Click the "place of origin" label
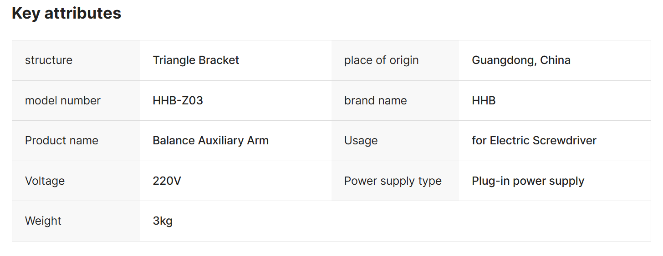663x256 pixels. (381, 60)
